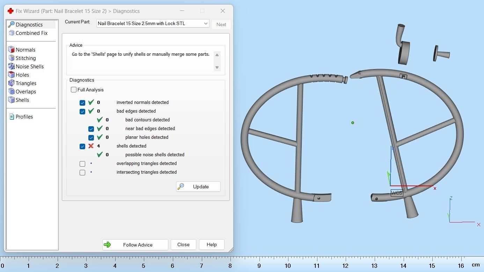Click the Advice text about Shells page
The height and width of the screenshot is (272, 484).
coord(140,54)
